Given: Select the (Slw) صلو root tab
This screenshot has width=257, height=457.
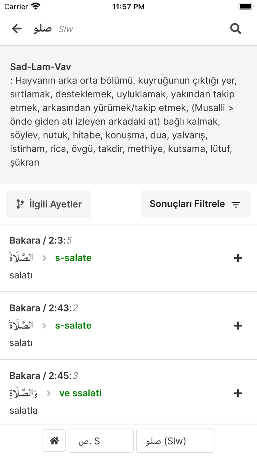Looking at the screenshot, I should [175, 440].
